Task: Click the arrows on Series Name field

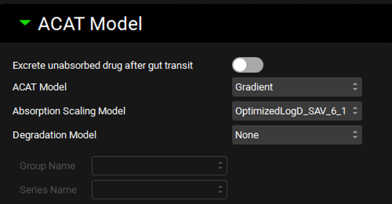Action: 220,190
